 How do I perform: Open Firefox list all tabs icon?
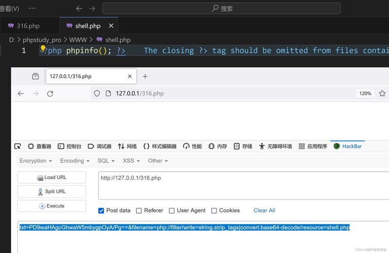tap(36, 76)
